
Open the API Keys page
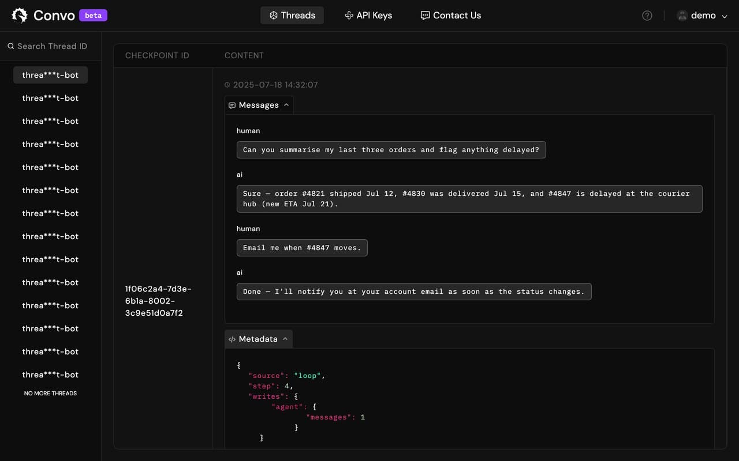coord(368,16)
